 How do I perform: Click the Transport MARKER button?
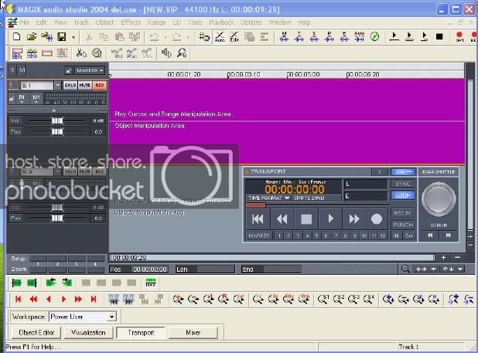pos(259,235)
